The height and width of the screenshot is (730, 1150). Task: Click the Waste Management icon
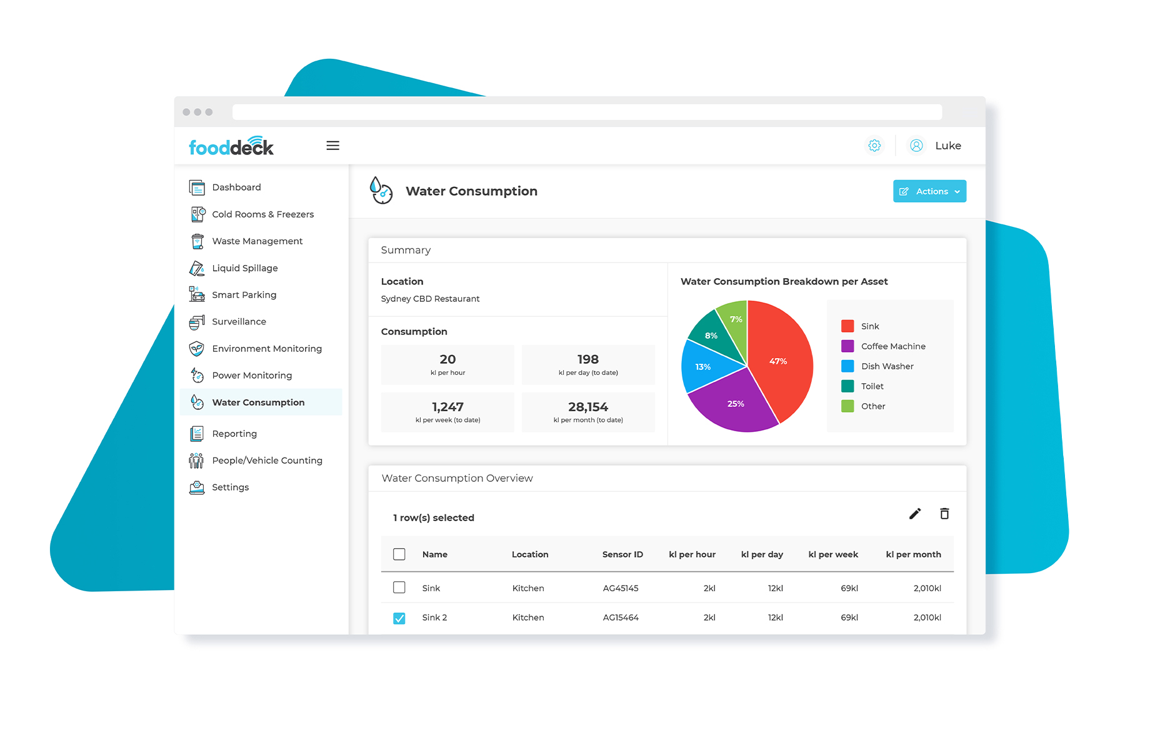click(x=196, y=241)
